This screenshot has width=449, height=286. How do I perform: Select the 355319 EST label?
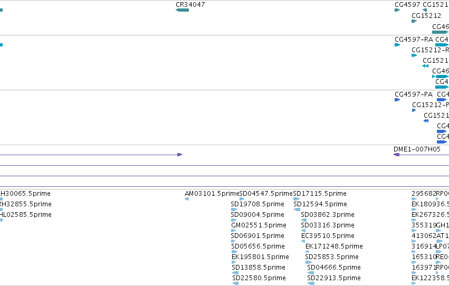pos(424,225)
